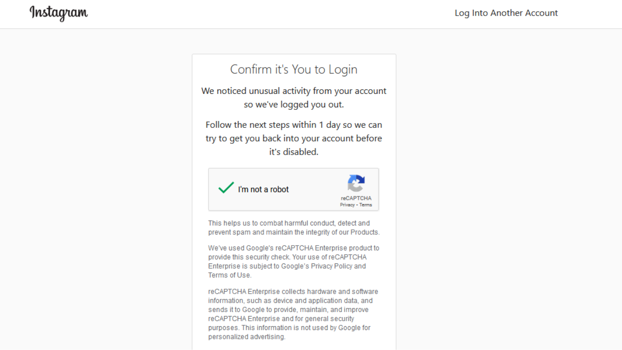Click the reCAPTCHA swirl logo icon
The width and height of the screenshot is (622, 350).
pyautogui.click(x=356, y=183)
